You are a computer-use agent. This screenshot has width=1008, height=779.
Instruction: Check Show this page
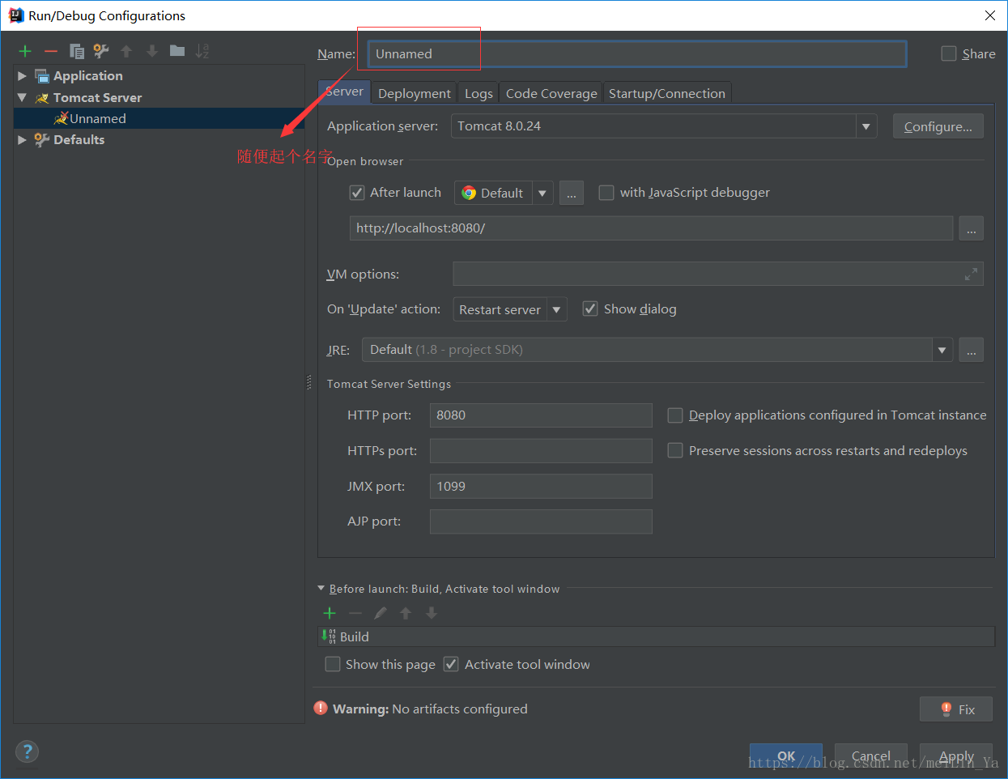(x=333, y=664)
